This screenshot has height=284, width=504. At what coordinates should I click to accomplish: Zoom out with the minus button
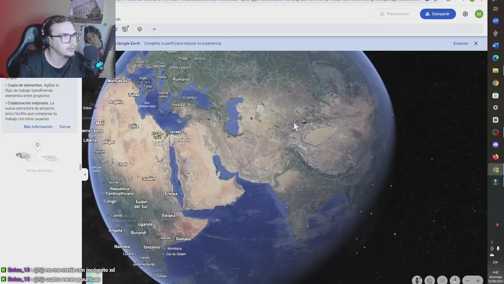(x=467, y=280)
